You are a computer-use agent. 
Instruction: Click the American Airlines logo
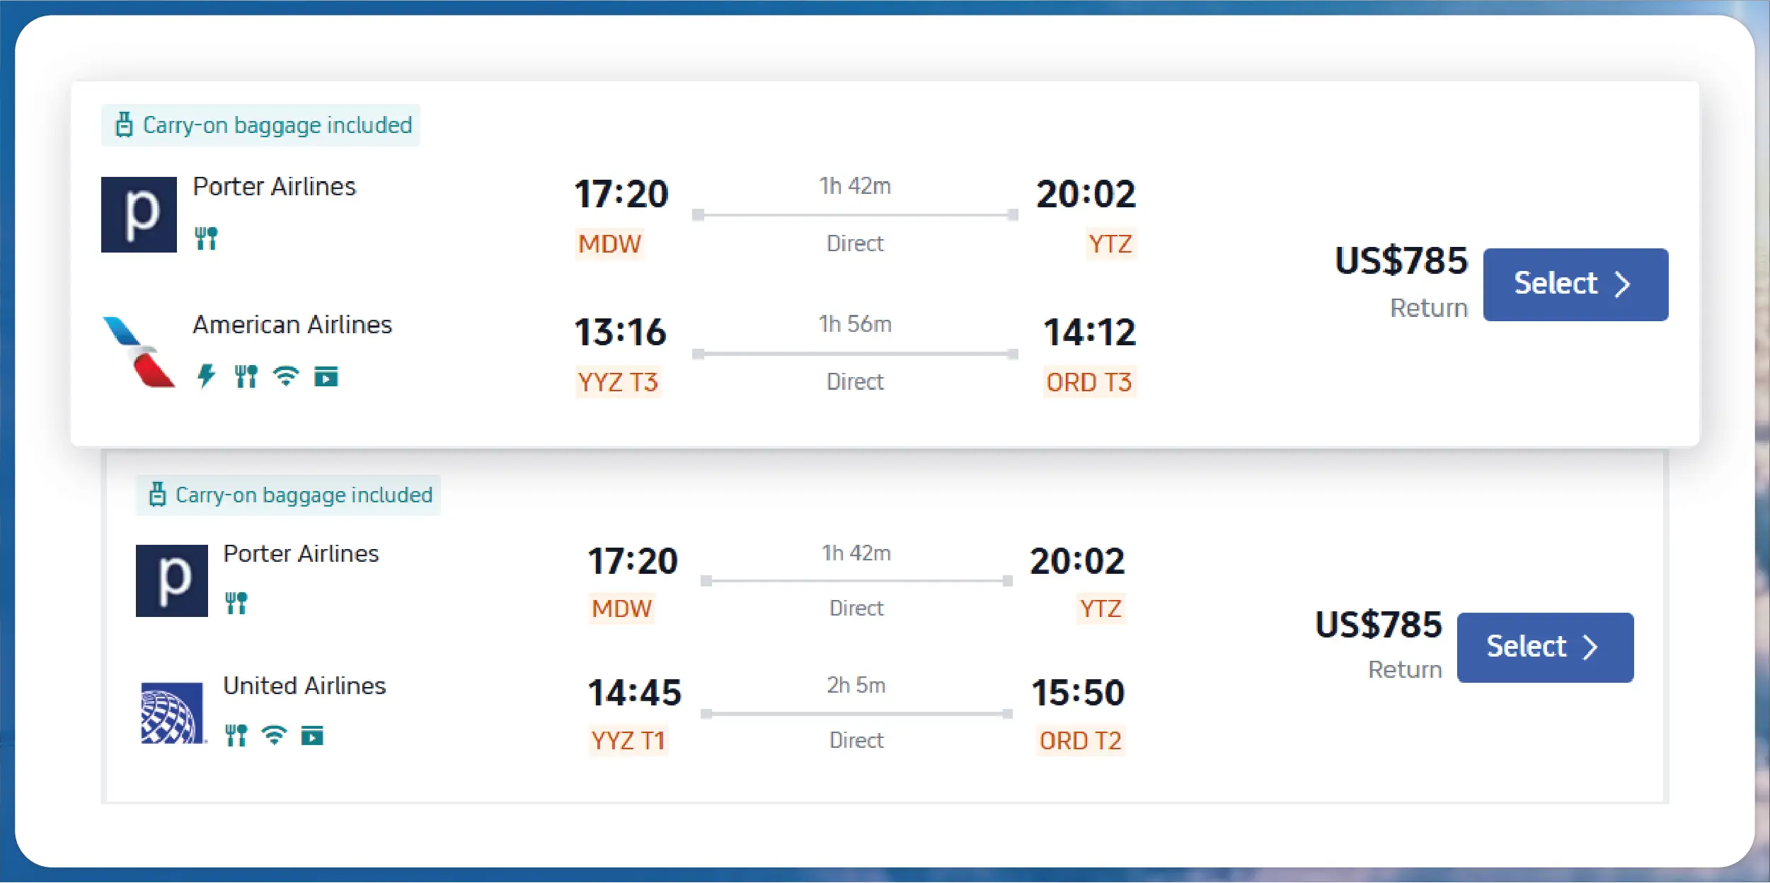139,352
